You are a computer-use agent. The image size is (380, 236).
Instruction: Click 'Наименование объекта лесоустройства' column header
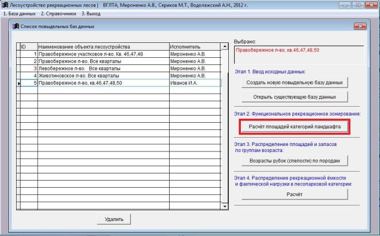click(103, 46)
